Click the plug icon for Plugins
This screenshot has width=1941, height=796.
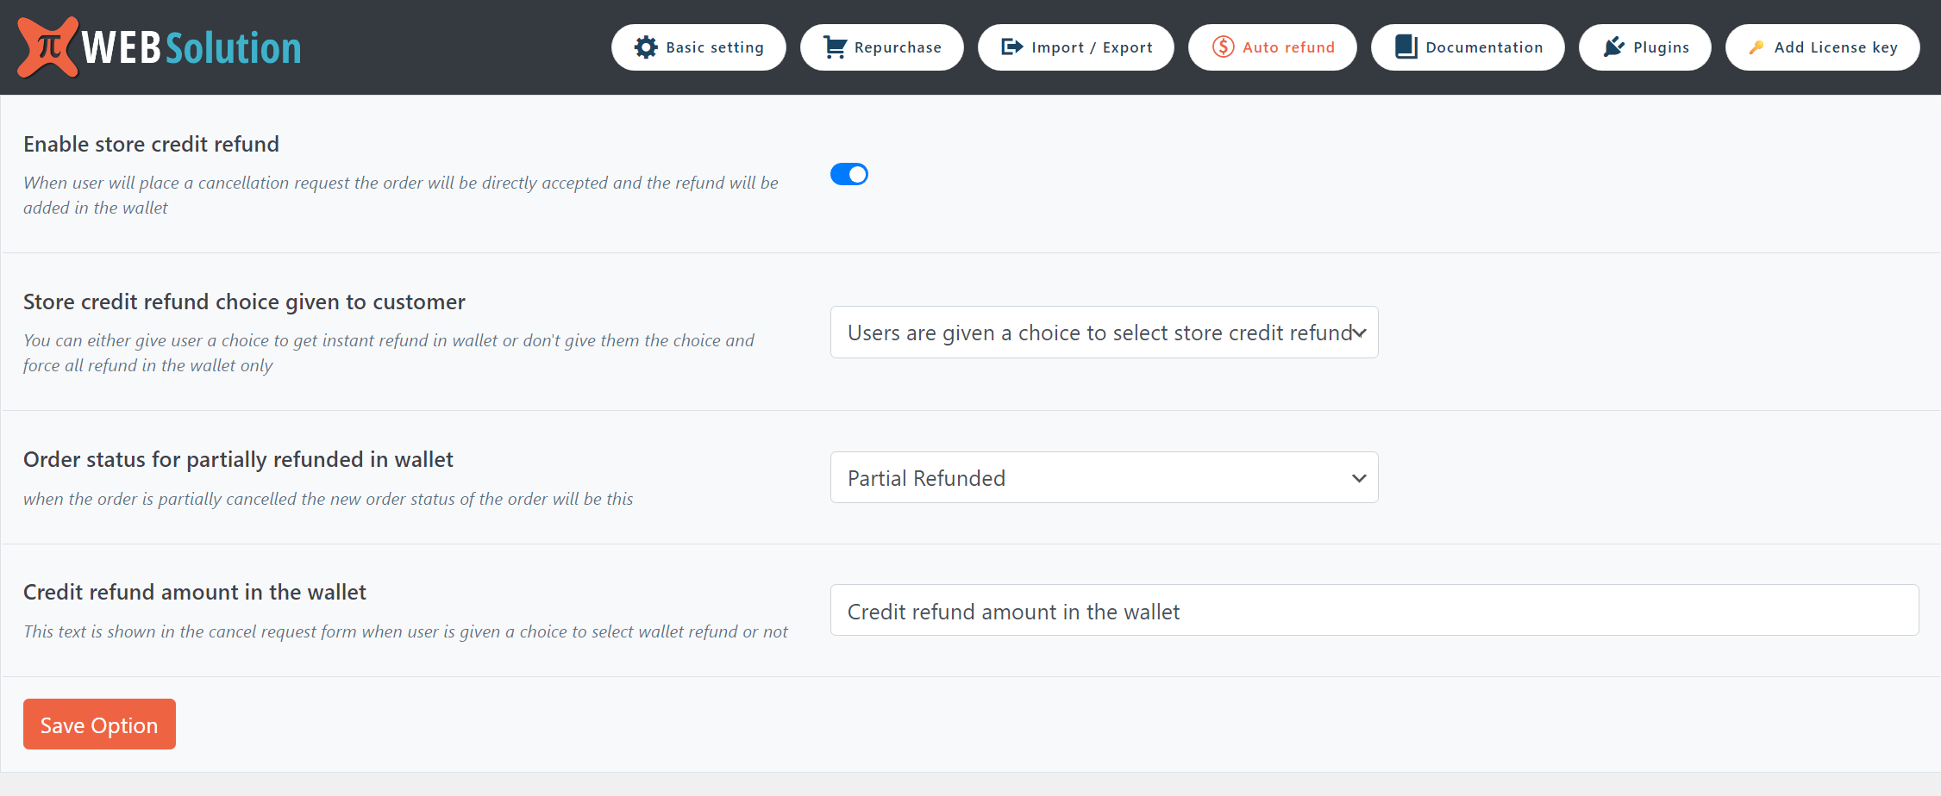click(x=1613, y=47)
